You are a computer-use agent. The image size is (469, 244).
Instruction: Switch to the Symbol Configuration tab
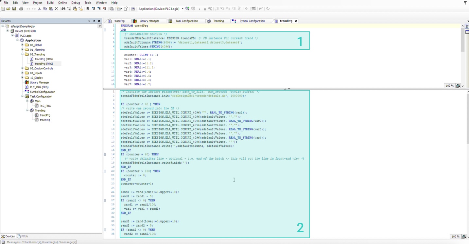click(252, 21)
